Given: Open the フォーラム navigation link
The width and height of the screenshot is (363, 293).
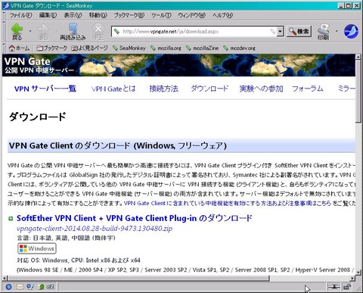Looking at the screenshot, I should tap(308, 89).
